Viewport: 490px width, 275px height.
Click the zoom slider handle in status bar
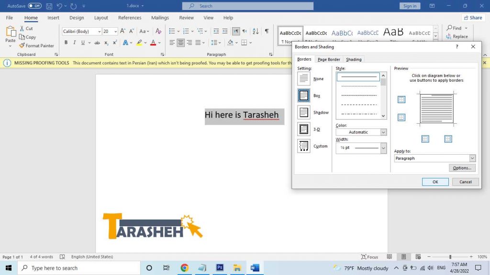(x=450, y=257)
